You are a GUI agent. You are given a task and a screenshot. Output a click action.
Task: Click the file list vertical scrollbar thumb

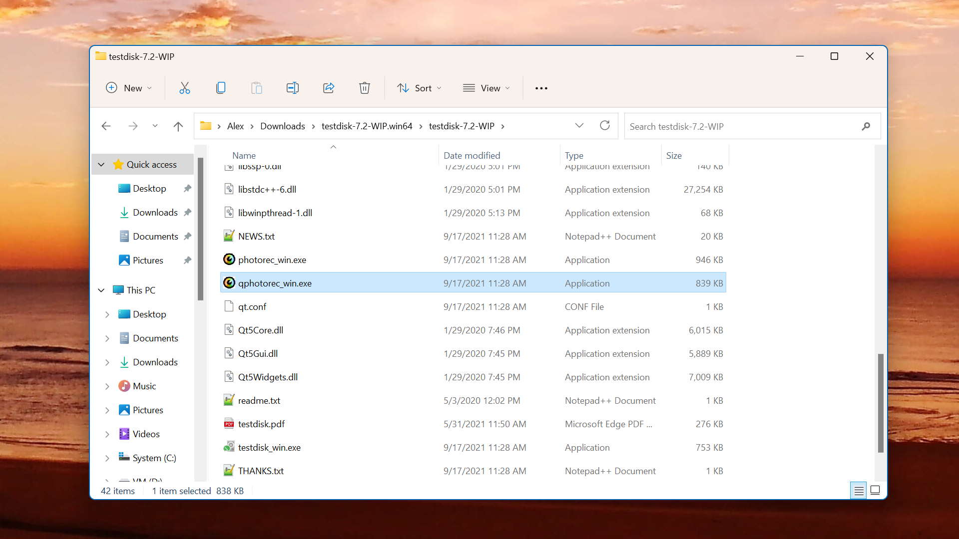point(880,402)
